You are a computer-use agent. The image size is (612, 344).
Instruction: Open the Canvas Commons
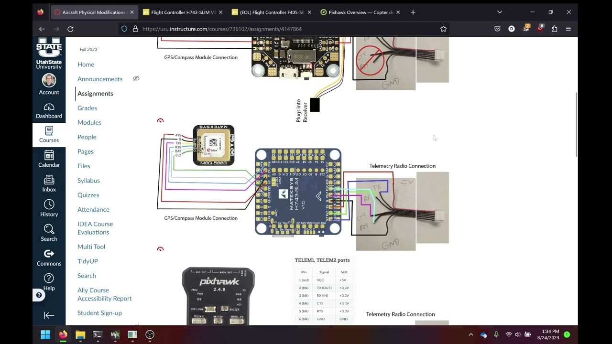[x=49, y=258]
